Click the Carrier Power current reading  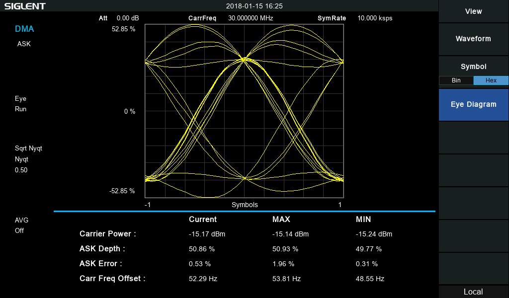point(207,234)
